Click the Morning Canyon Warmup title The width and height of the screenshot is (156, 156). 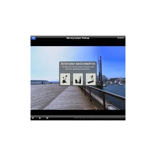click(78, 38)
